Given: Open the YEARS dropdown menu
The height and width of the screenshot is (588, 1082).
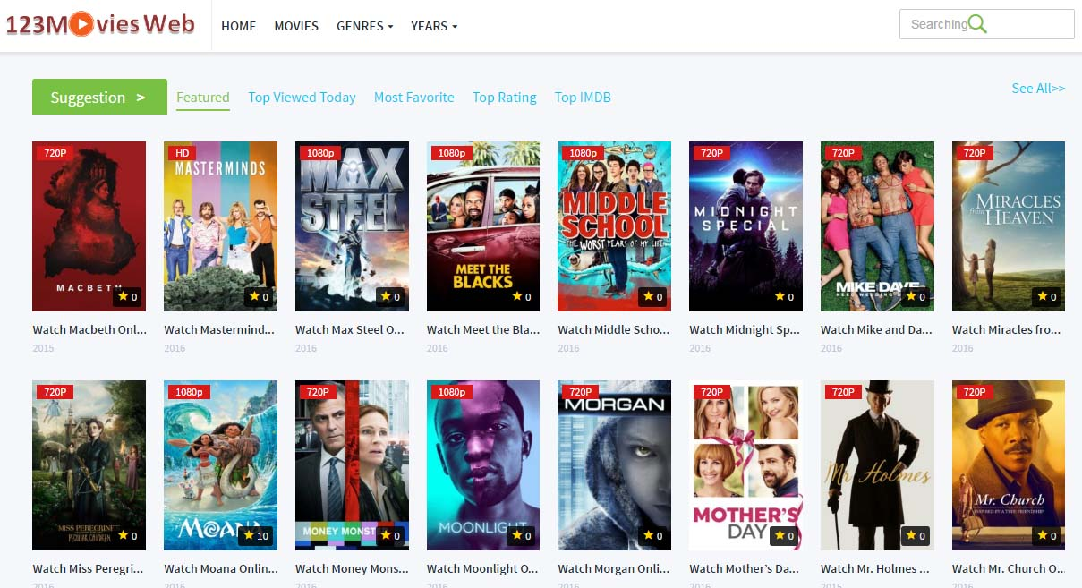Looking at the screenshot, I should [x=434, y=26].
